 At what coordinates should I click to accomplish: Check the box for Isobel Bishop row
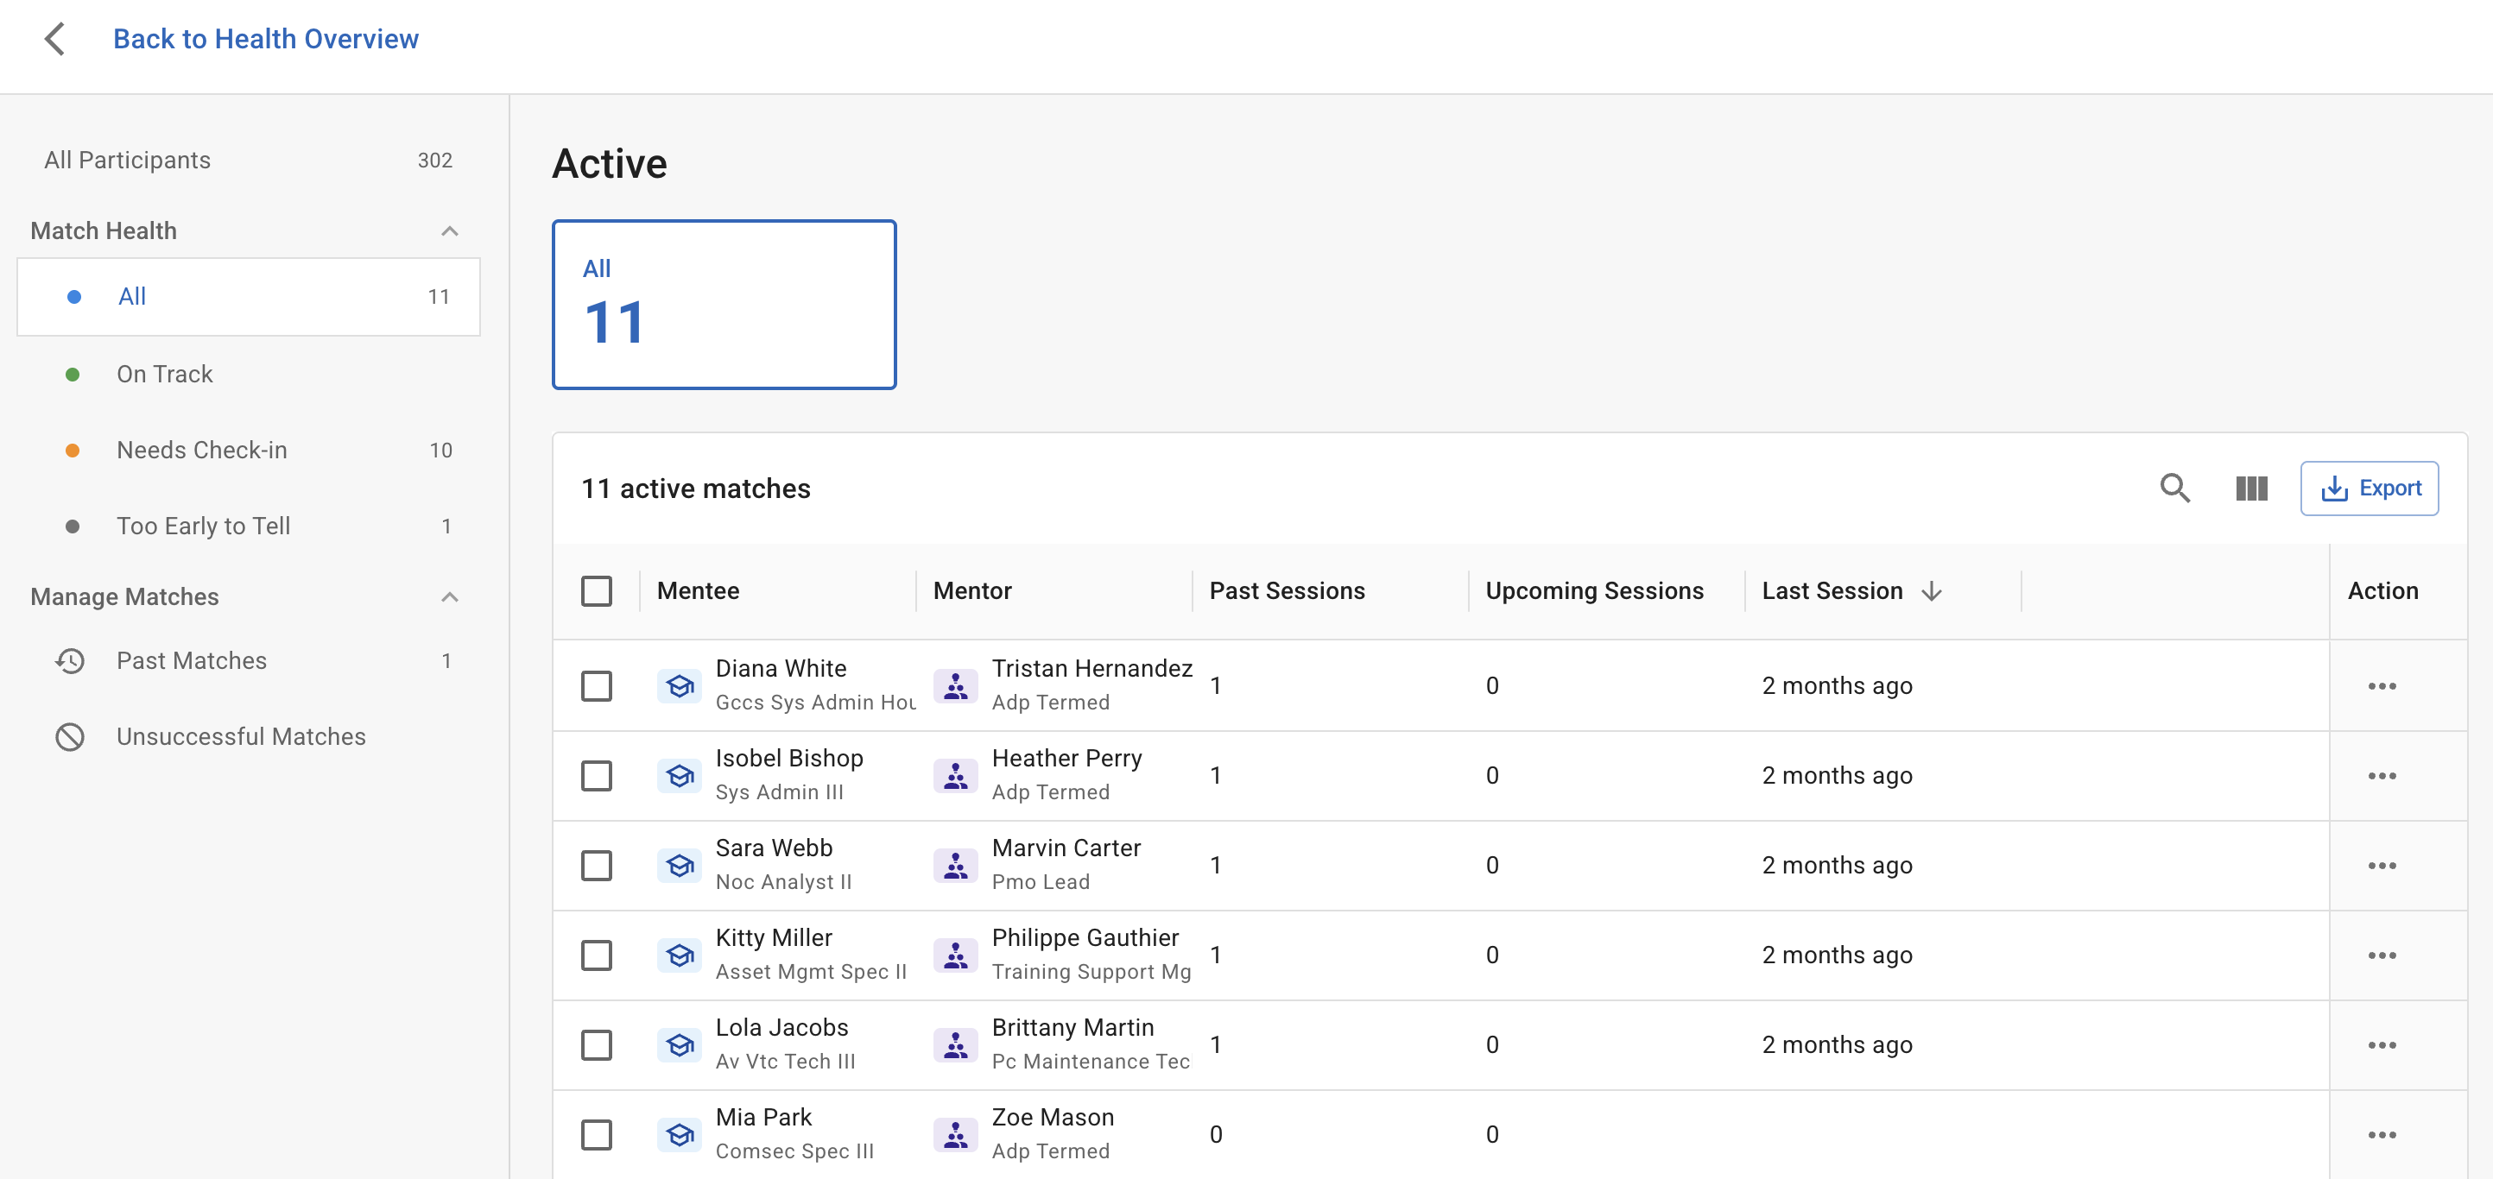point(596,776)
